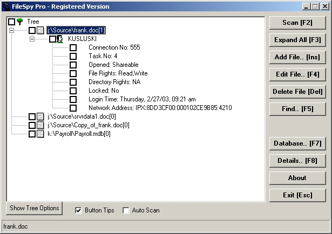
Task: Tick the Connection No: 555 checkbox
Action: [73, 47]
